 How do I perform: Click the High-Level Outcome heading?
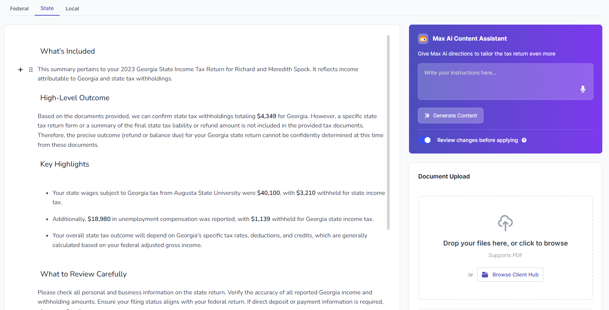tap(75, 98)
